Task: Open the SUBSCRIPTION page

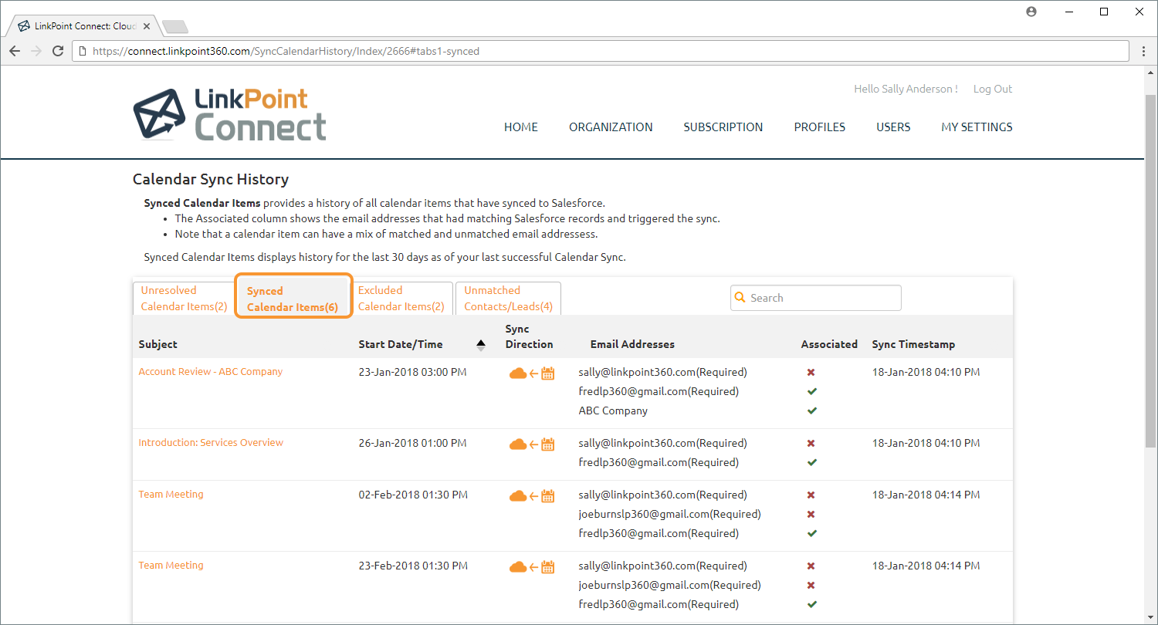Action: pyautogui.click(x=723, y=127)
